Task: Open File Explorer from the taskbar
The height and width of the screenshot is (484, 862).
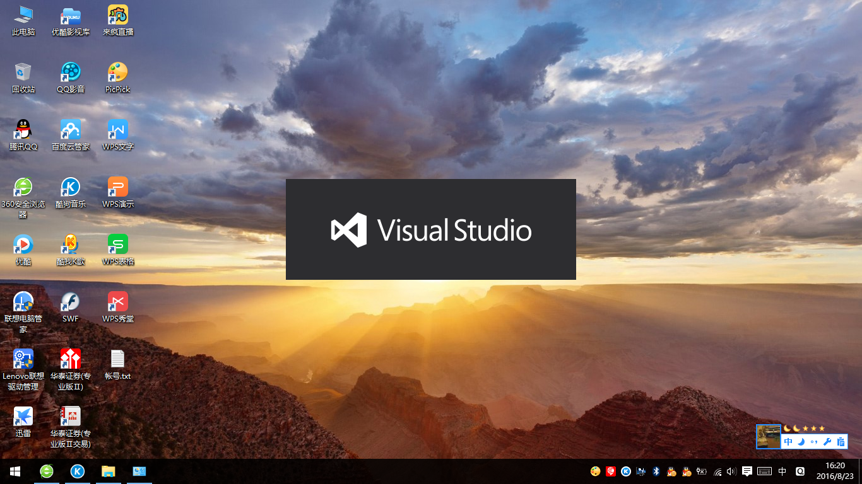Action: (x=109, y=471)
